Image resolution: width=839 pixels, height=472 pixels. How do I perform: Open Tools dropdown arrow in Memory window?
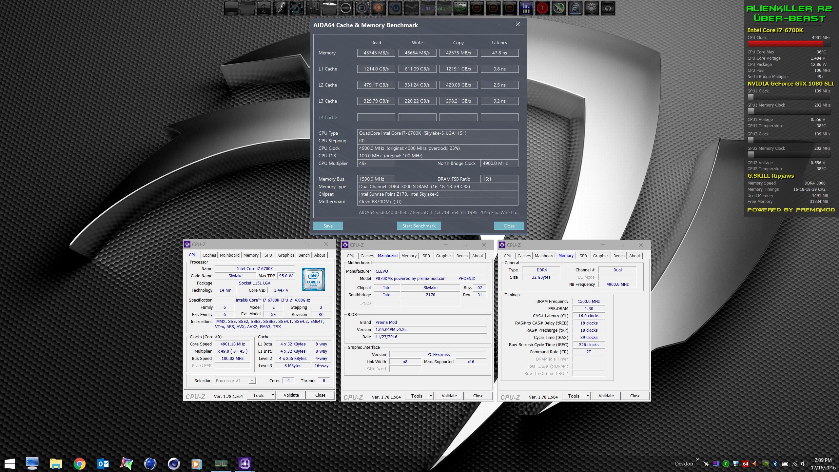point(588,396)
